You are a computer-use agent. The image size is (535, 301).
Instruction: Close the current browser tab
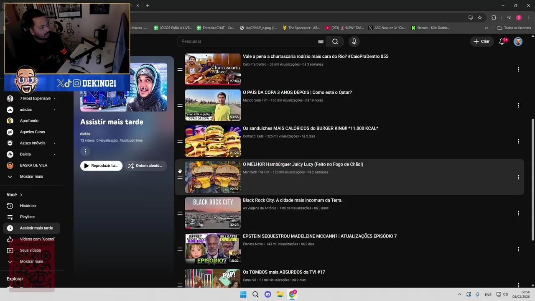138,5
